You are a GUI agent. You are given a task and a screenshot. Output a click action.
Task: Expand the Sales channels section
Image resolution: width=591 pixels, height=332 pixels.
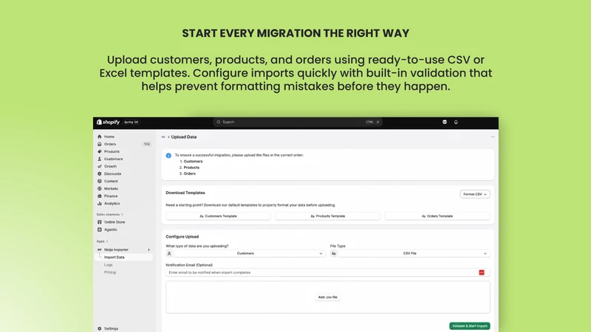[109, 215]
